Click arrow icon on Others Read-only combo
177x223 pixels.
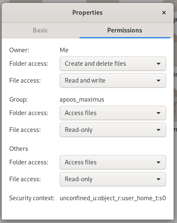(159, 179)
